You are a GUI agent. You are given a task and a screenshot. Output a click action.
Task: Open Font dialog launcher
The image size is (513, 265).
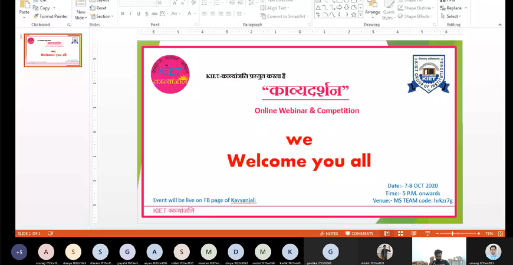(x=196, y=25)
